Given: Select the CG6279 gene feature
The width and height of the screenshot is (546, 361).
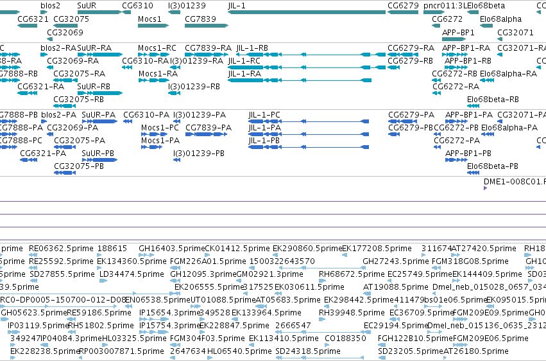Looking at the screenshot, I should point(403,12).
